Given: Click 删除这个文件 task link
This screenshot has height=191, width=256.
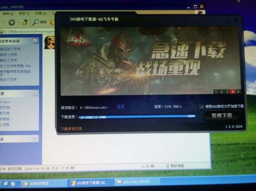Looking at the screenshot, I should click(x=8, y=80).
